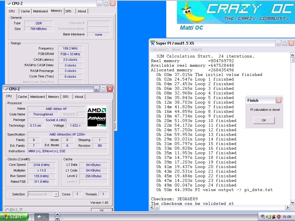Click the Voltage value 1.632 v
The image size is (295, 221).
tap(75, 125)
